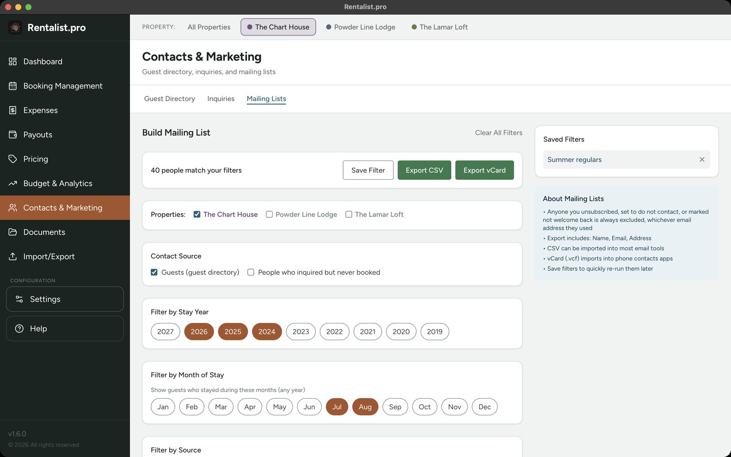Image resolution: width=731 pixels, height=457 pixels.
Task: Click the Rentalist.pro logo icon
Action: tap(15, 27)
